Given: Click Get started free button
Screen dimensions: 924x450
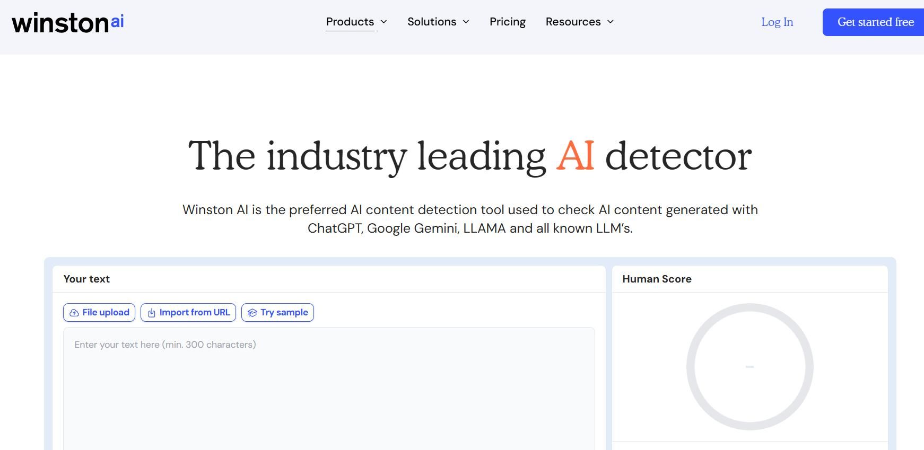Looking at the screenshot, I should (874, 22).
